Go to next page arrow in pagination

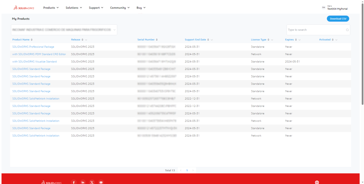(193, 170)
